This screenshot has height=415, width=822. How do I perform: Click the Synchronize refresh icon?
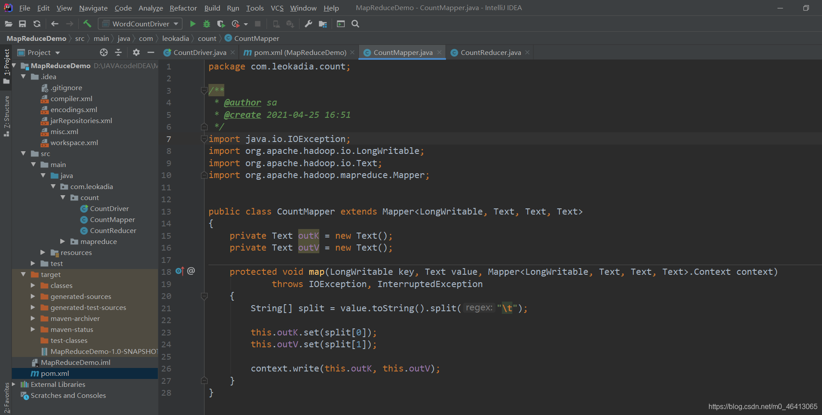pos(37,24)
